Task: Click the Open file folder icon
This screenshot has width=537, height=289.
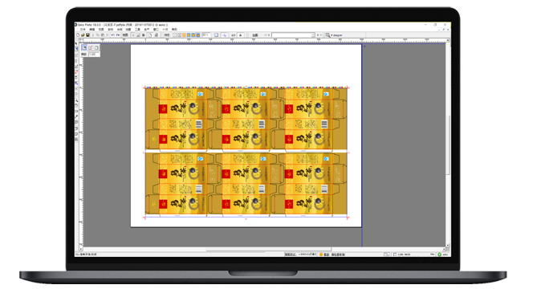Action: point(83,35)
